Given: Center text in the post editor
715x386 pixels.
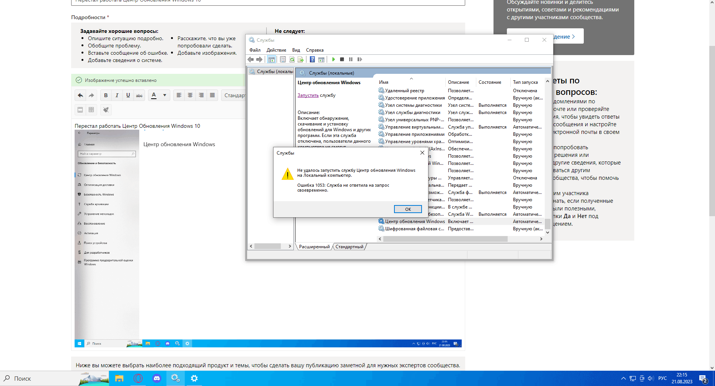Looking at the screenshot, I should pos(190,95).
